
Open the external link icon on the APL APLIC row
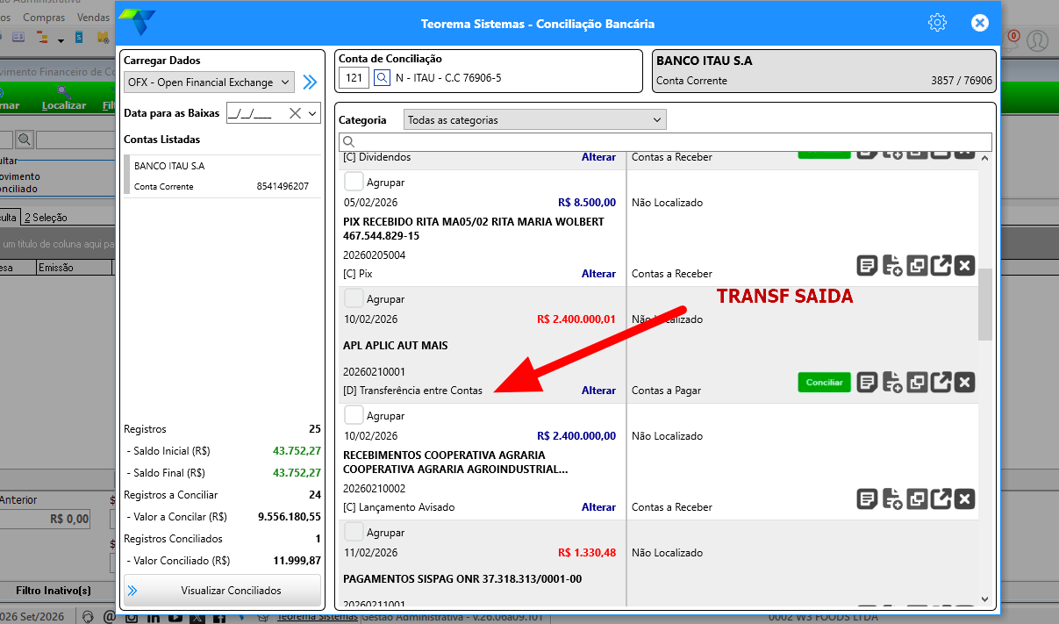(x=941, y=383)
